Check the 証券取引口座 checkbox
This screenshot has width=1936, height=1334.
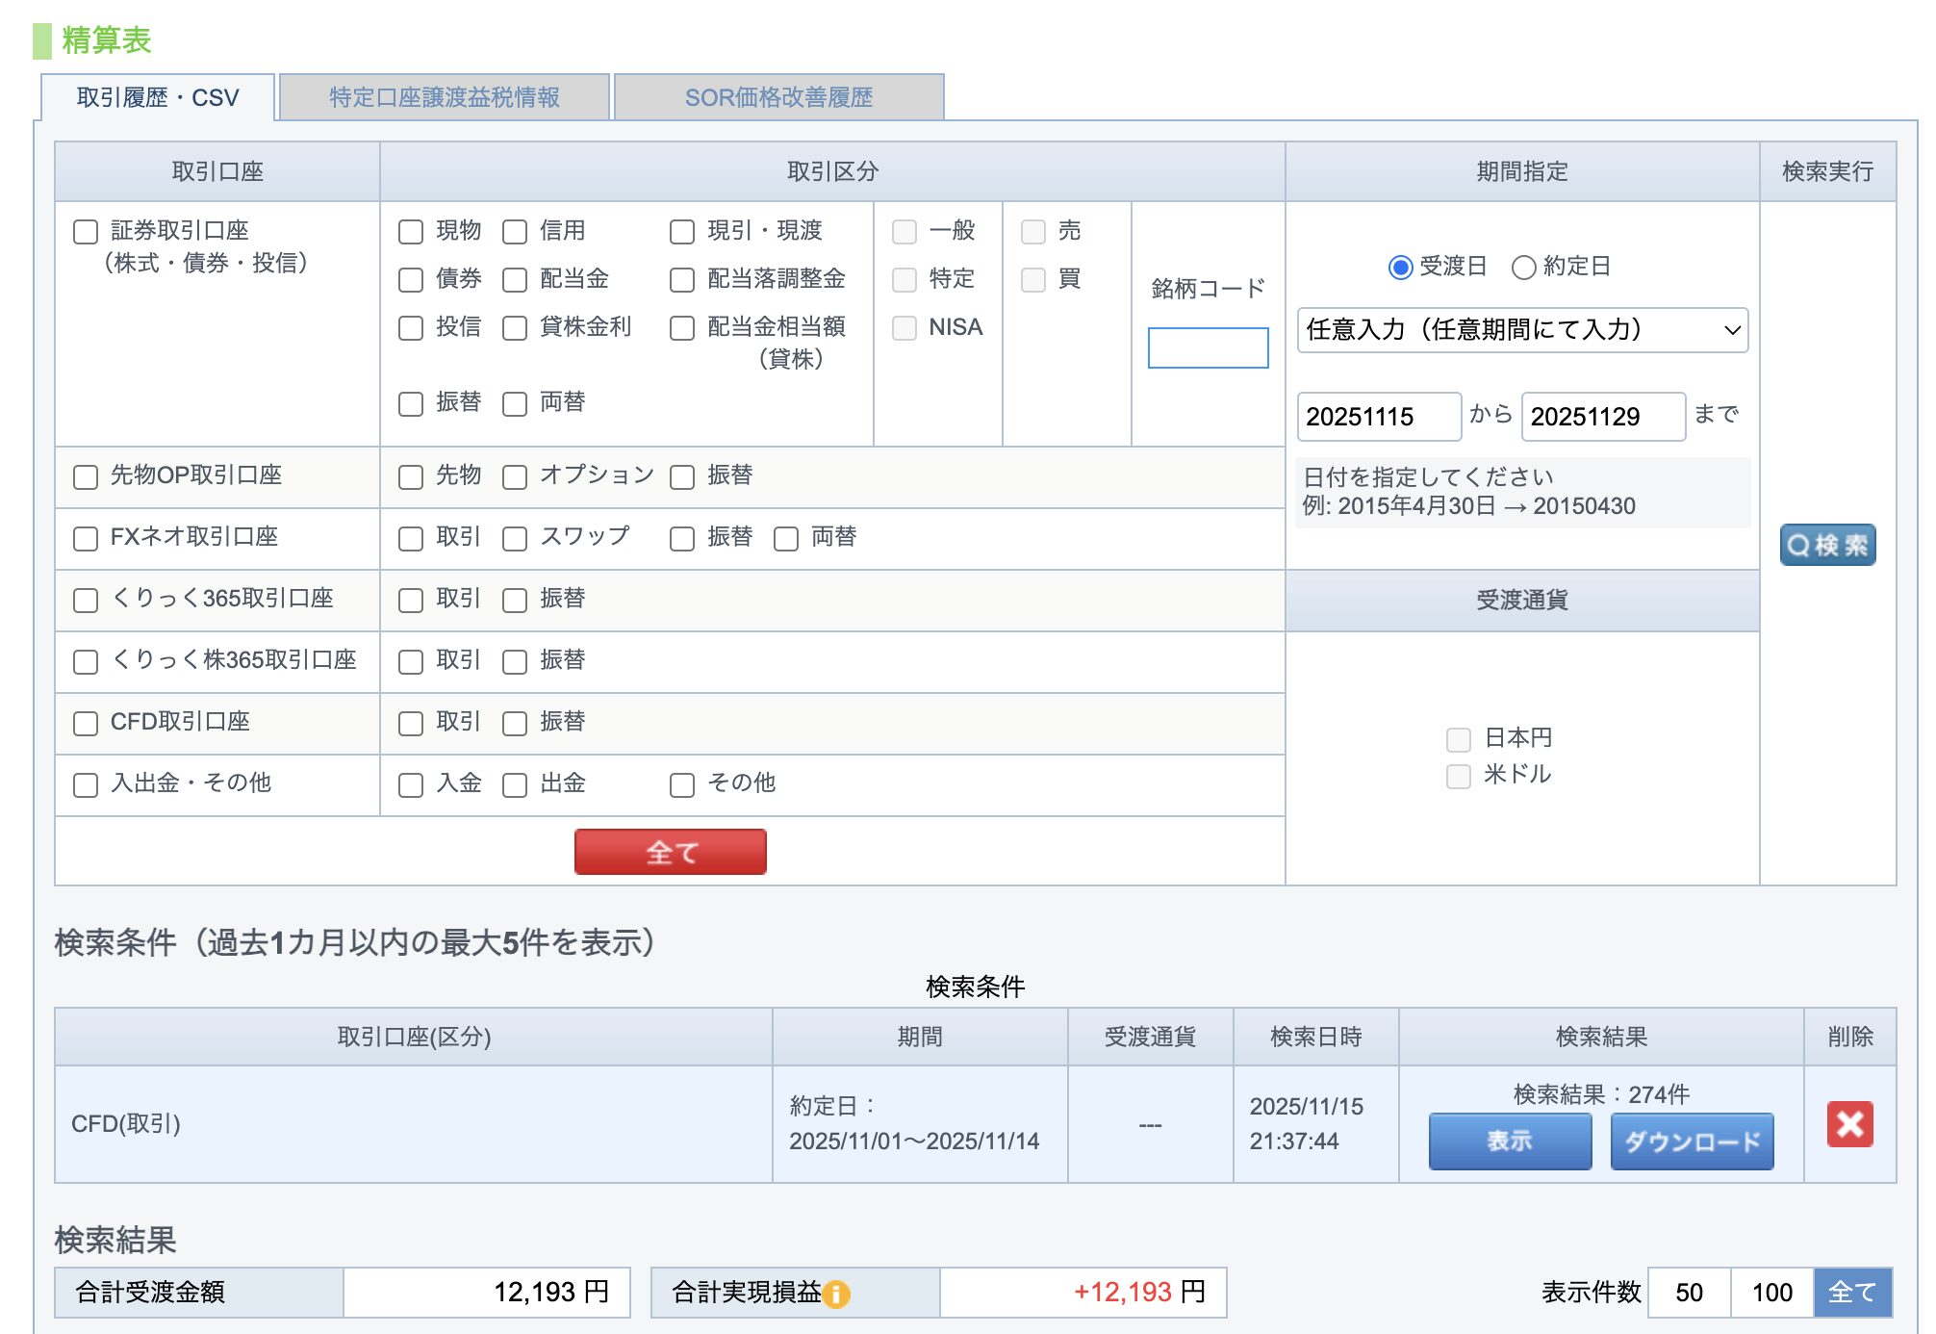pos(86,232)
